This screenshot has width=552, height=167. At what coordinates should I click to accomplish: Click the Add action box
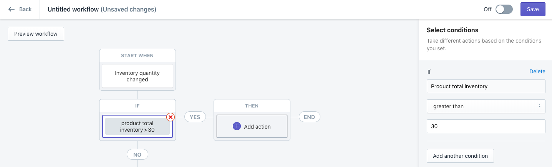[x=252, y=126]
